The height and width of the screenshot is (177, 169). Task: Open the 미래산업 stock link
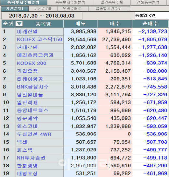point(27,31)
